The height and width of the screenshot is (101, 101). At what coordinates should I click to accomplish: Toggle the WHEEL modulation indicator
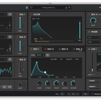pyautogui.click(x=88, y=81)
